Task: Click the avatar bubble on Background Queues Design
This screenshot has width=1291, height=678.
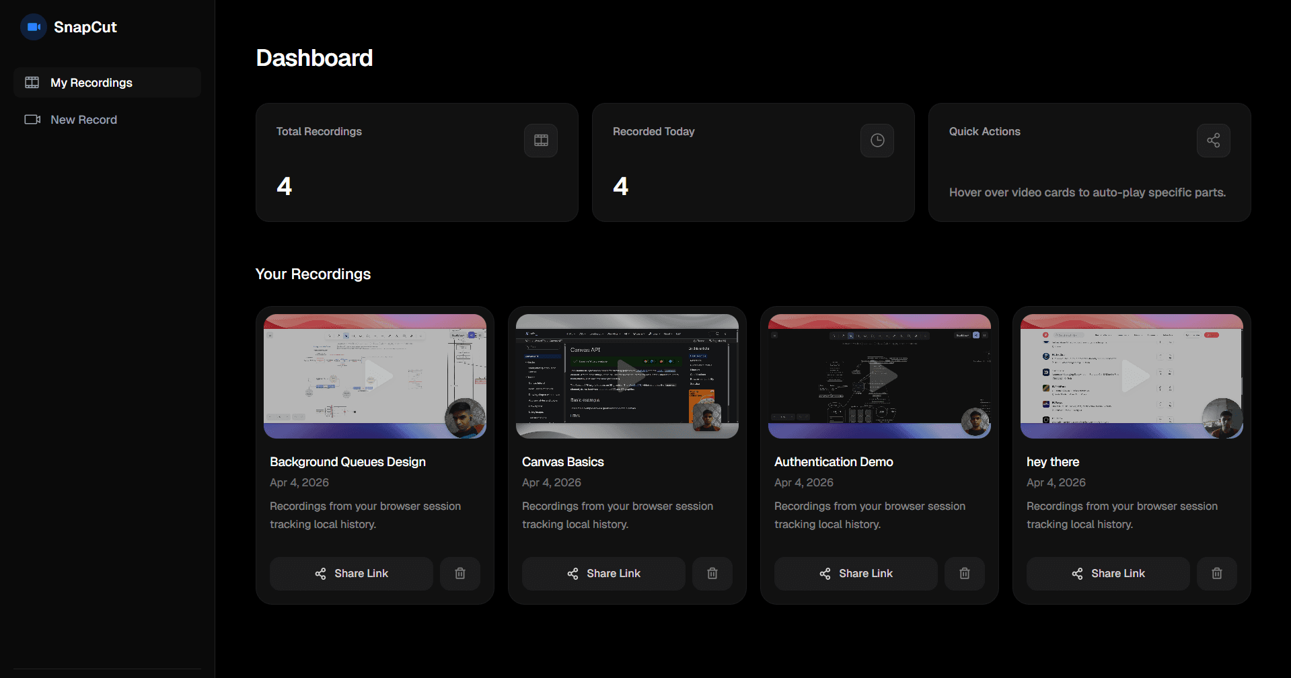Action: pos(464,417)
